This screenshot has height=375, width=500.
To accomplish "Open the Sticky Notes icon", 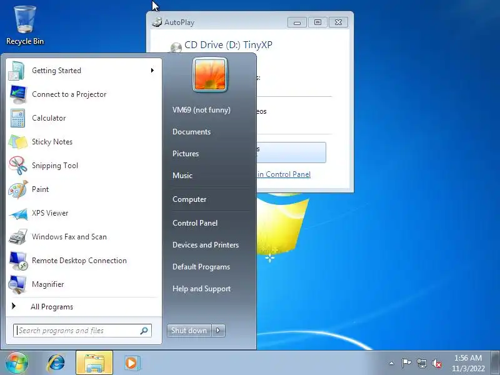I will pos(18,142).
